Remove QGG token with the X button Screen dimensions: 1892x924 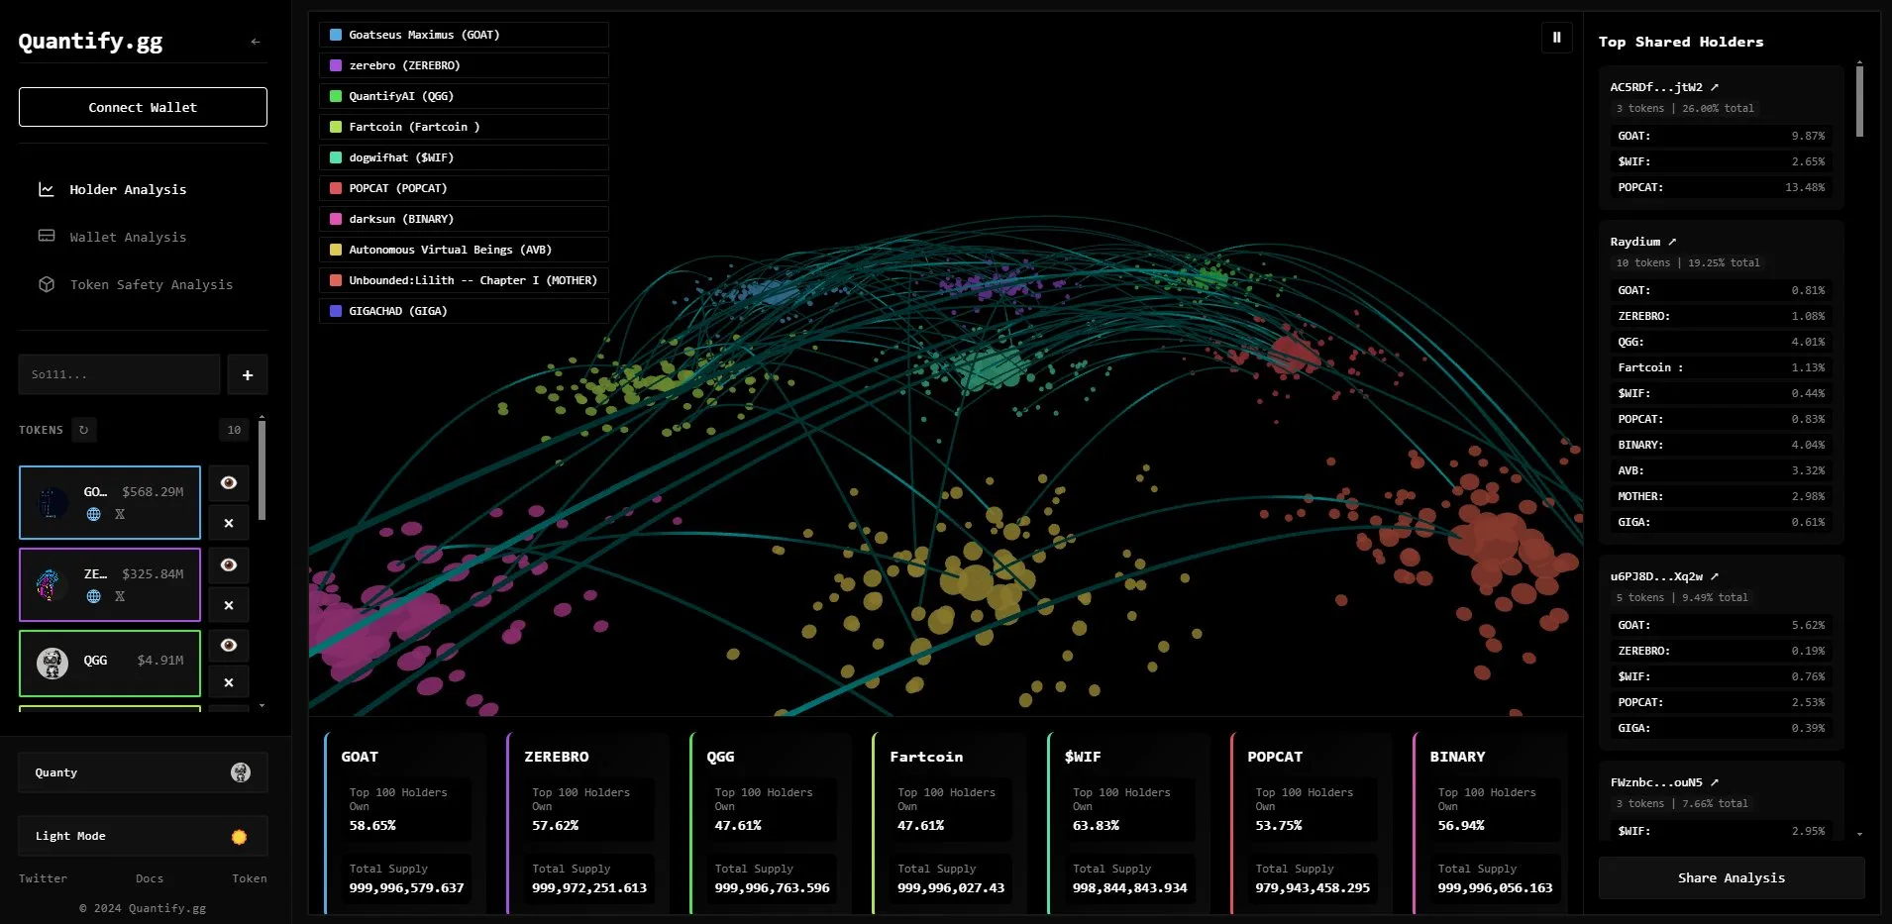[229, 682]
